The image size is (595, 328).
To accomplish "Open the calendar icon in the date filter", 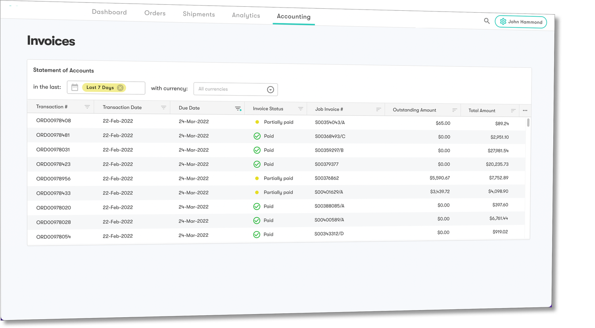I will [75, 87].
